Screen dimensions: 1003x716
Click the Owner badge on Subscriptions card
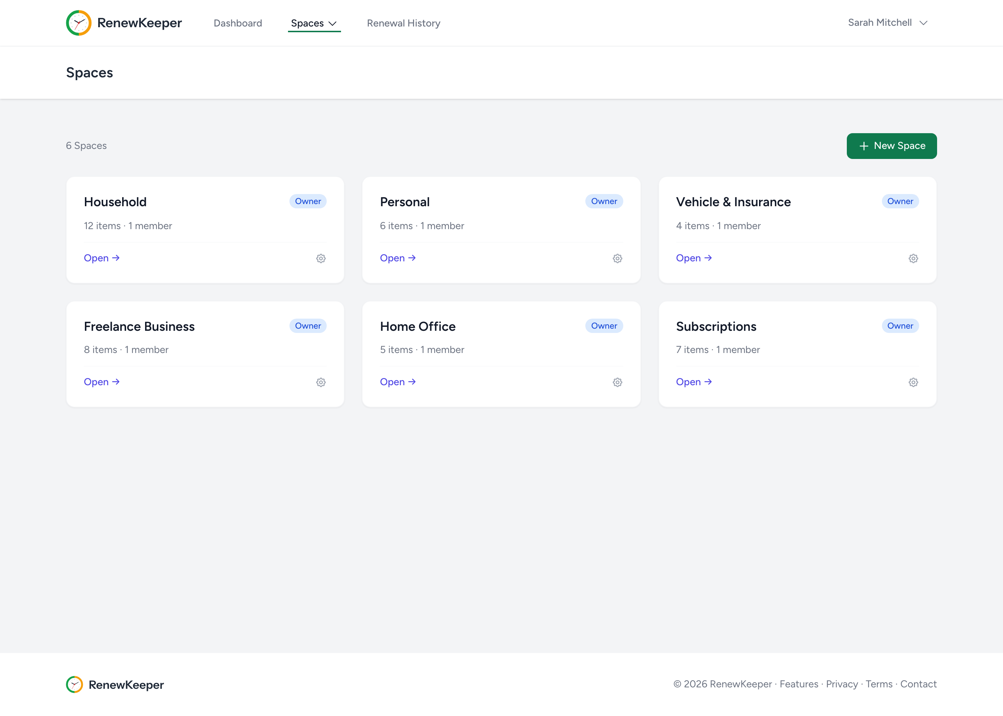point(900,326)
